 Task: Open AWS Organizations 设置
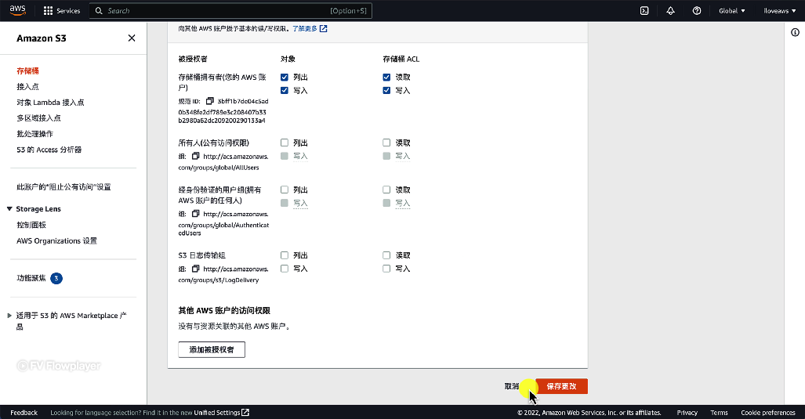coord(56,240)
